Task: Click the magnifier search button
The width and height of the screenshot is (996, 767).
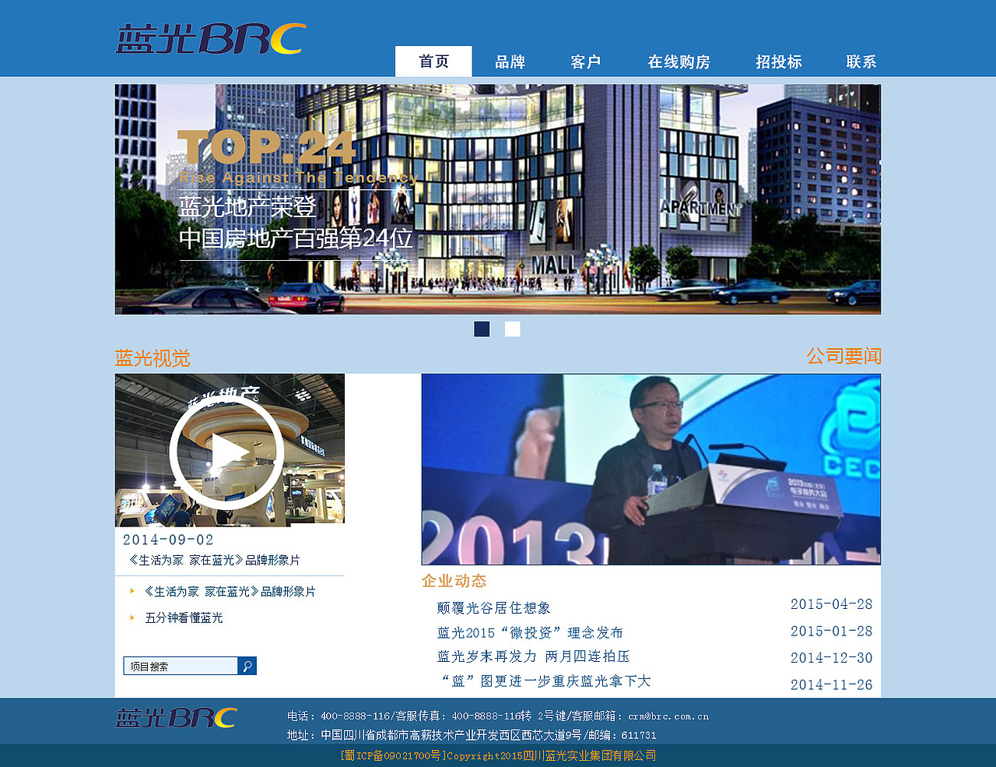Action: [247, 666]
